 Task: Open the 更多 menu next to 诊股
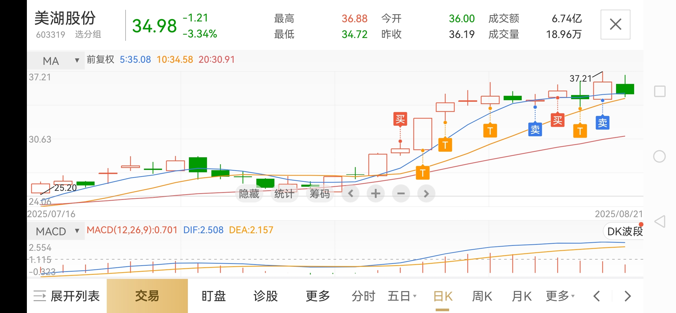pos(318,296)
